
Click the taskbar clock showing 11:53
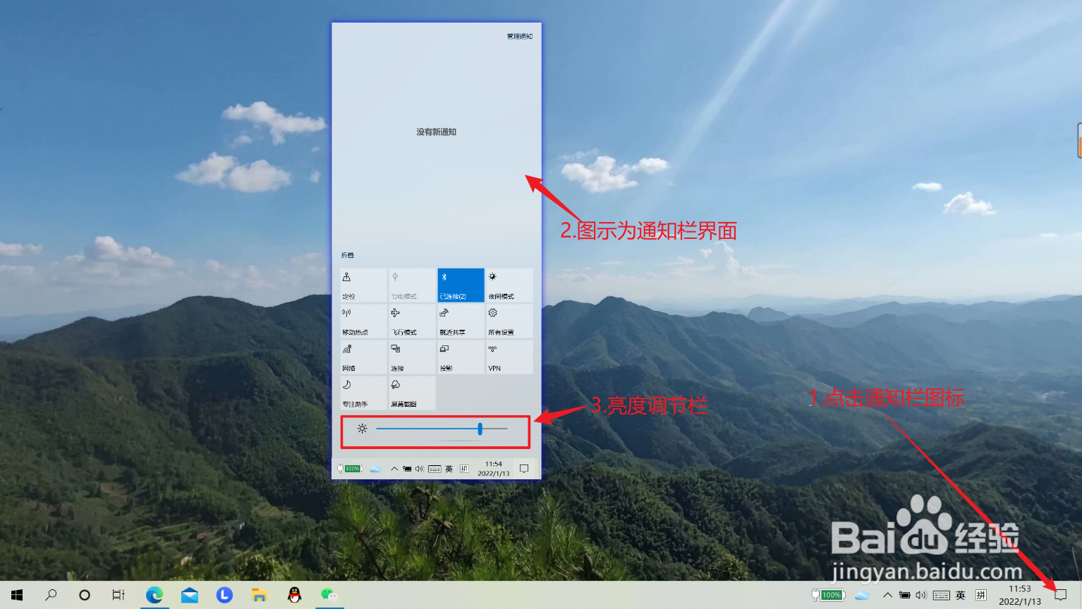pyautogui.click(x=1019, y=595)
